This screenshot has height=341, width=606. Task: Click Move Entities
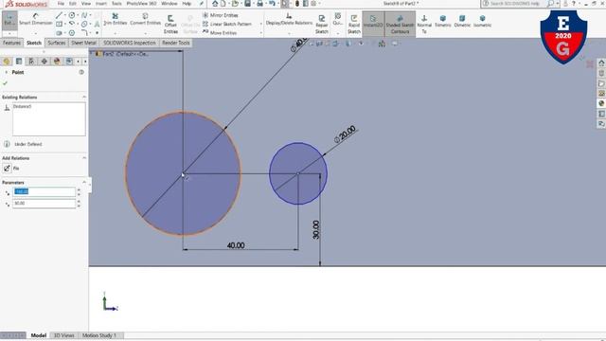220,33
